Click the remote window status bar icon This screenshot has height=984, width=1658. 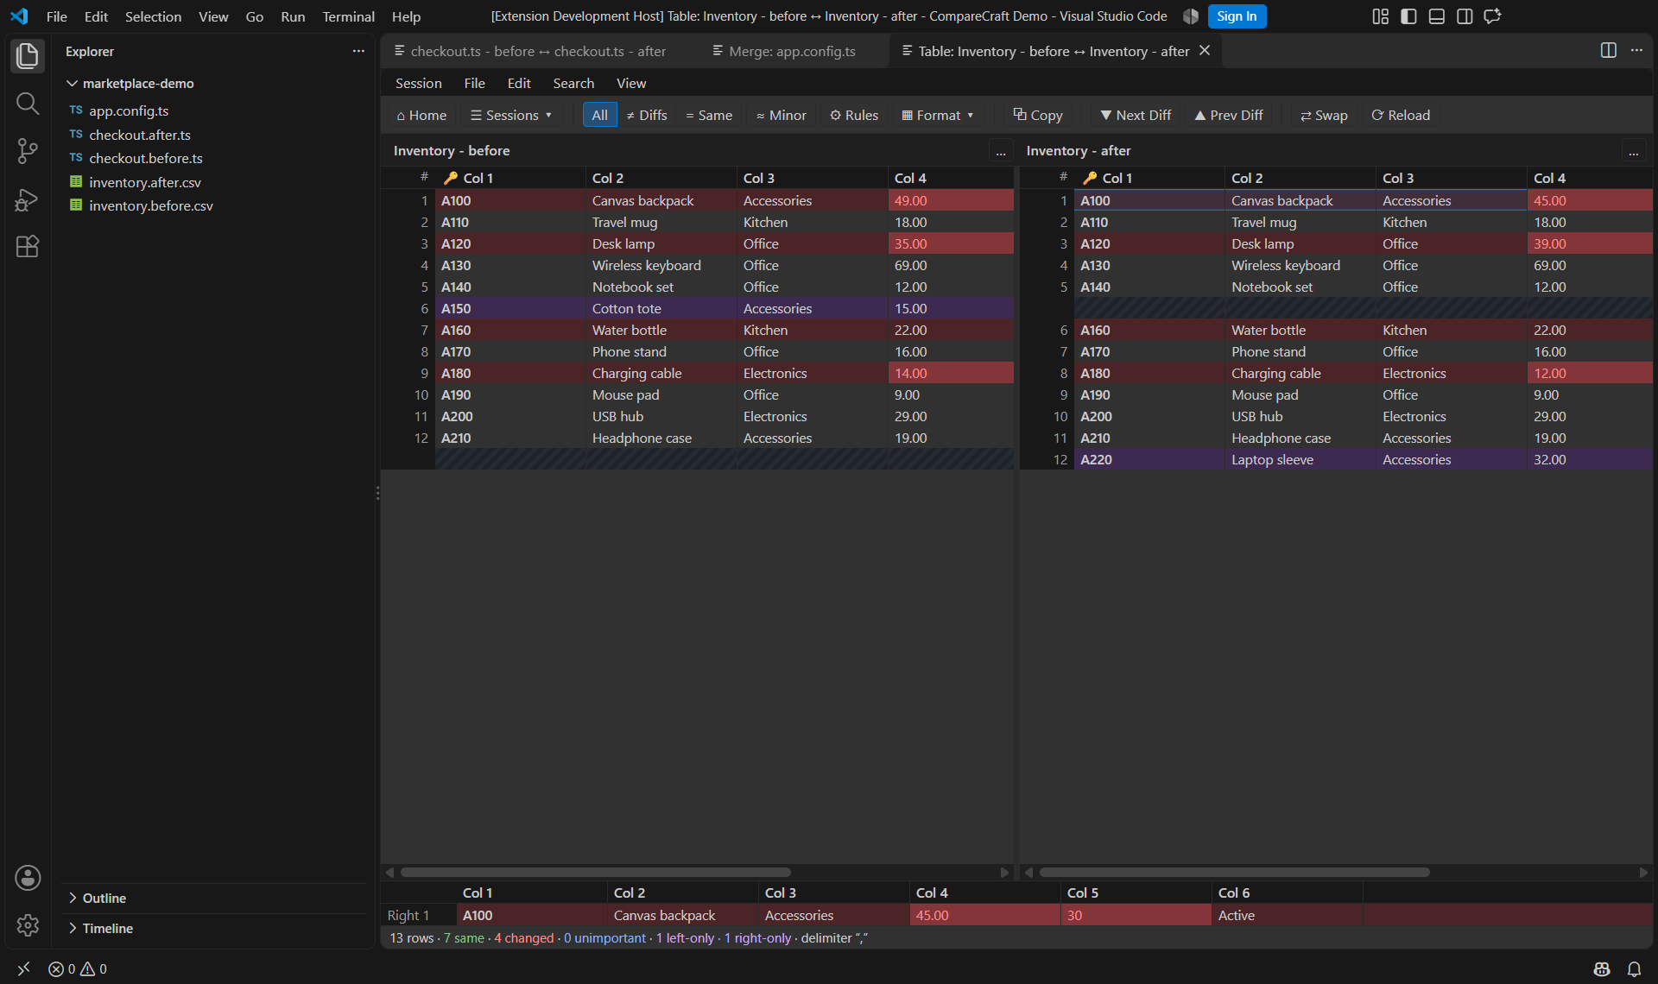23,969
